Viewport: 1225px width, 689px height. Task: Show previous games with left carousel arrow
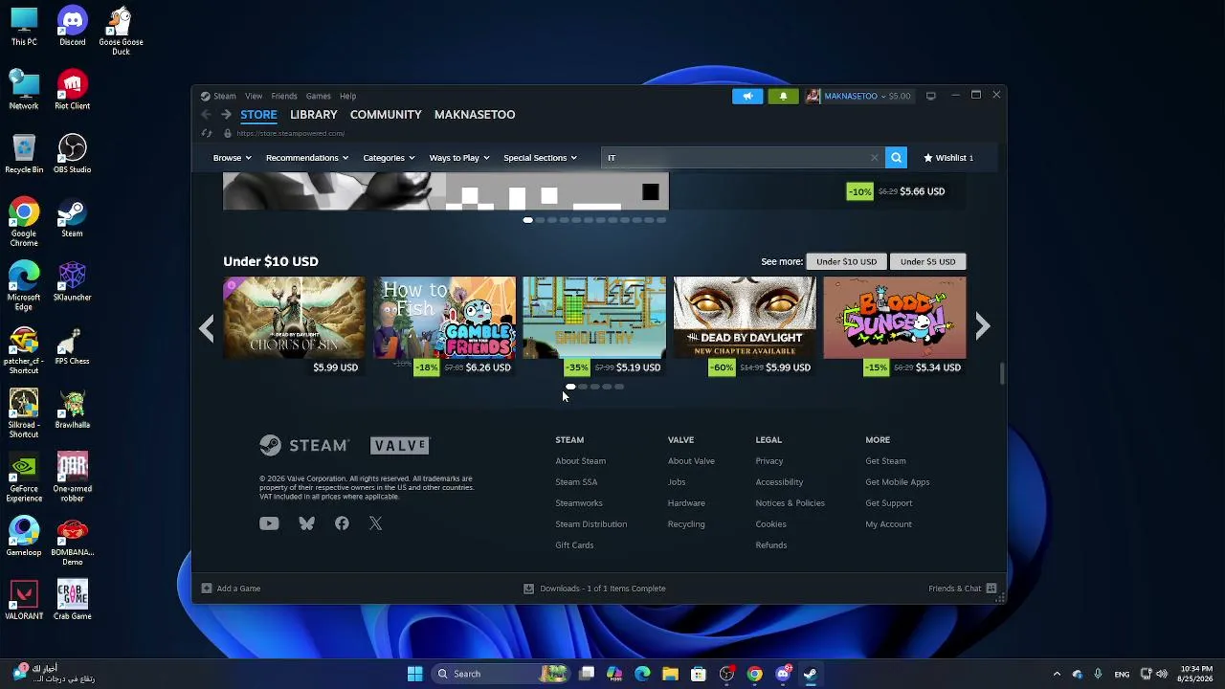coord(207,327)
